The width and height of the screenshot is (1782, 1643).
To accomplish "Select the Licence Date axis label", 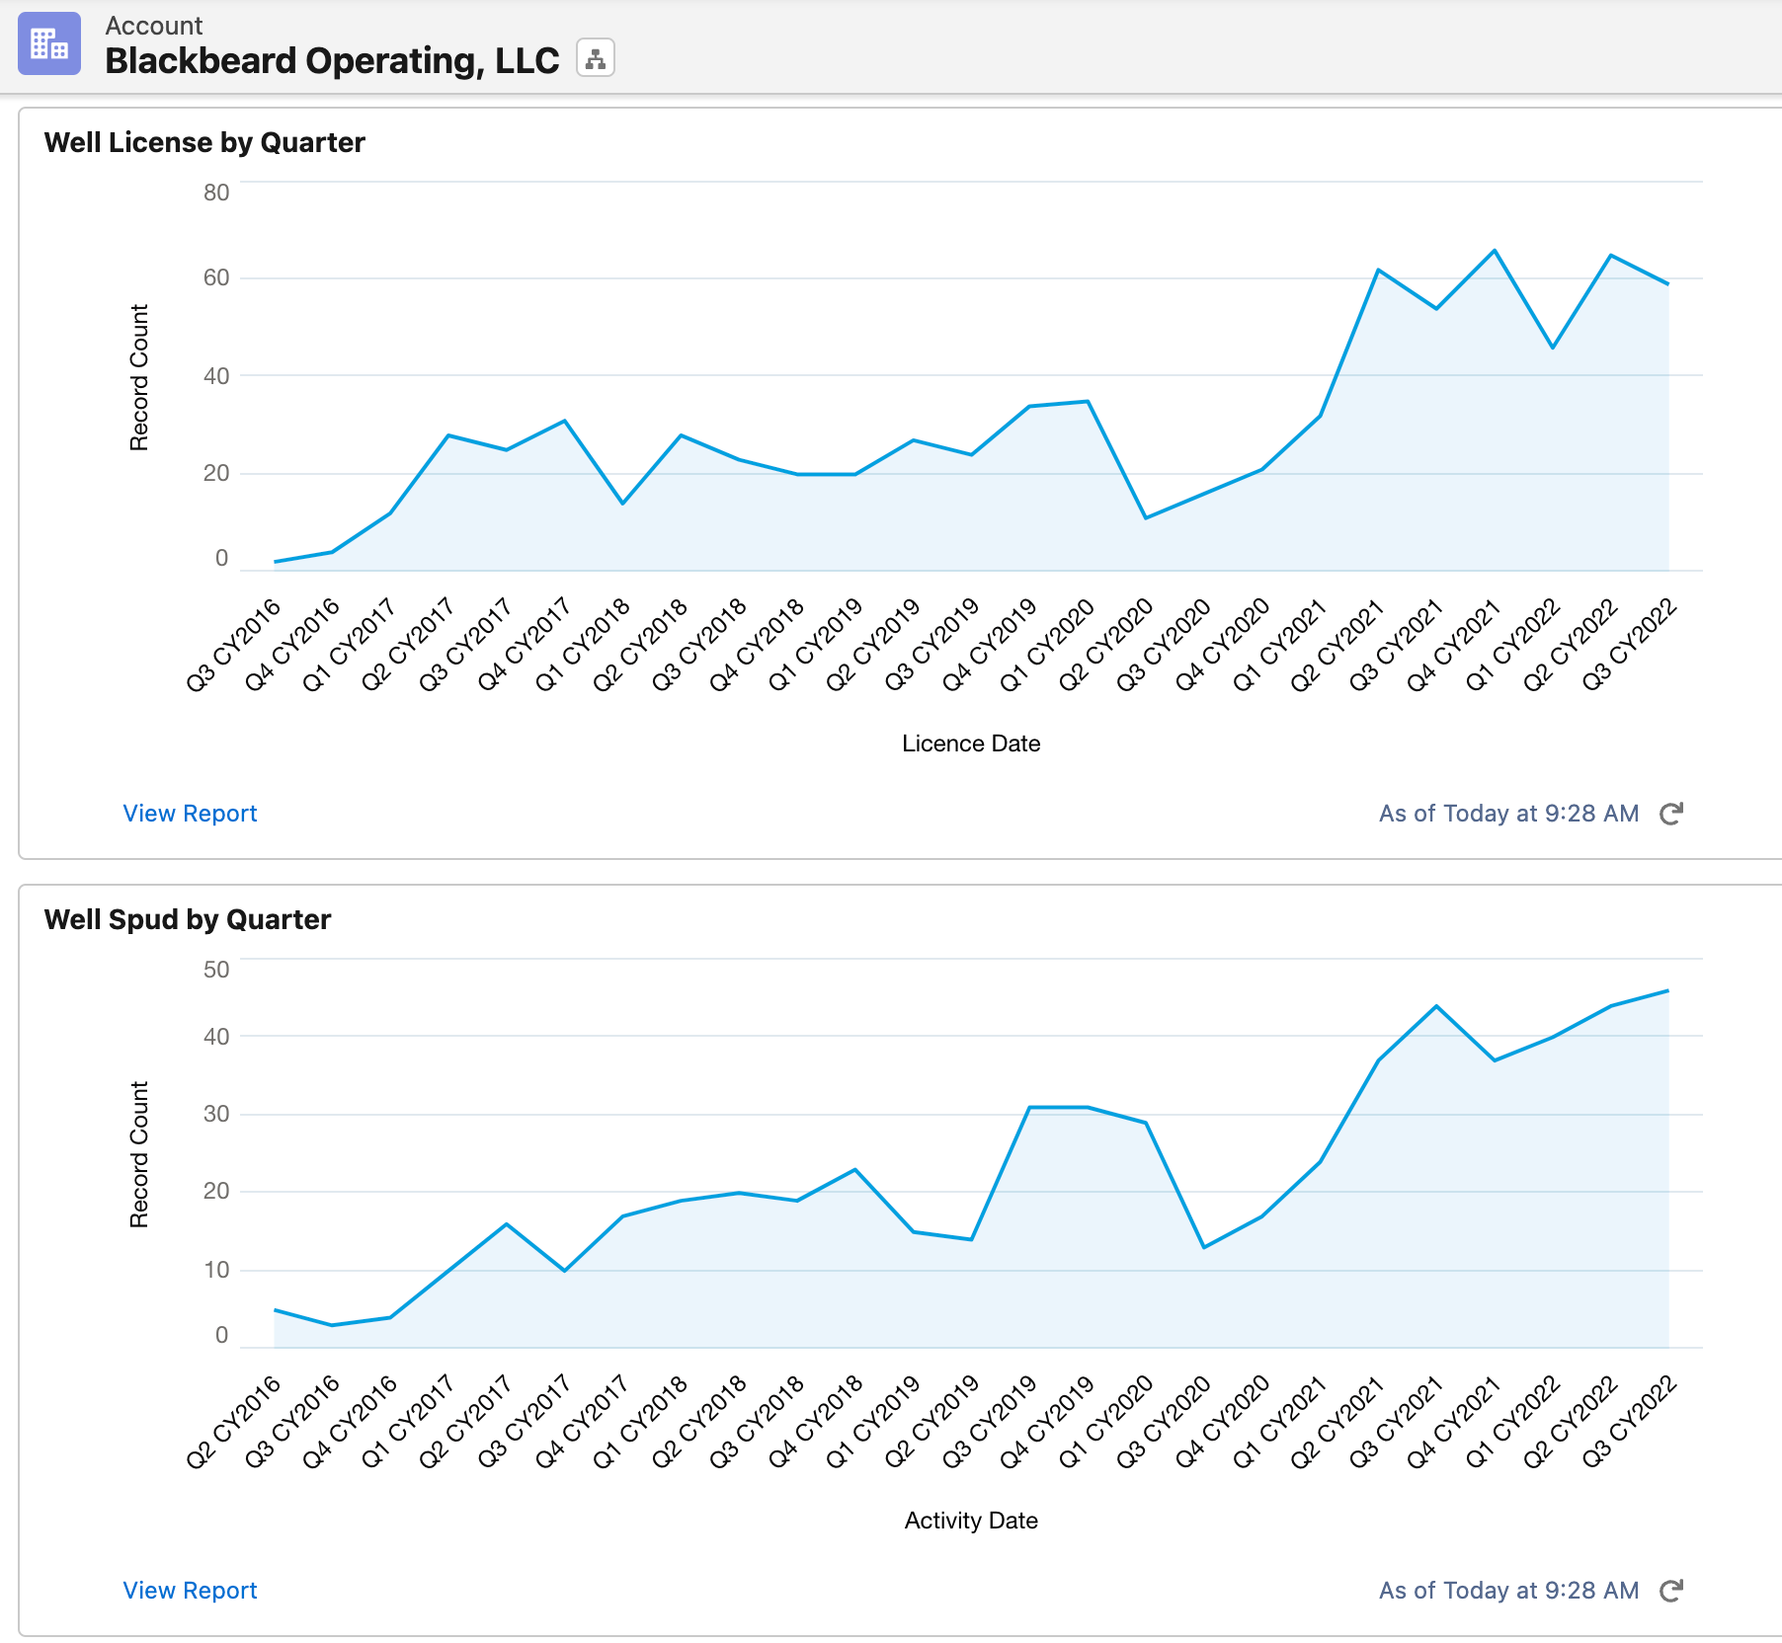I will tap(971, 743).
